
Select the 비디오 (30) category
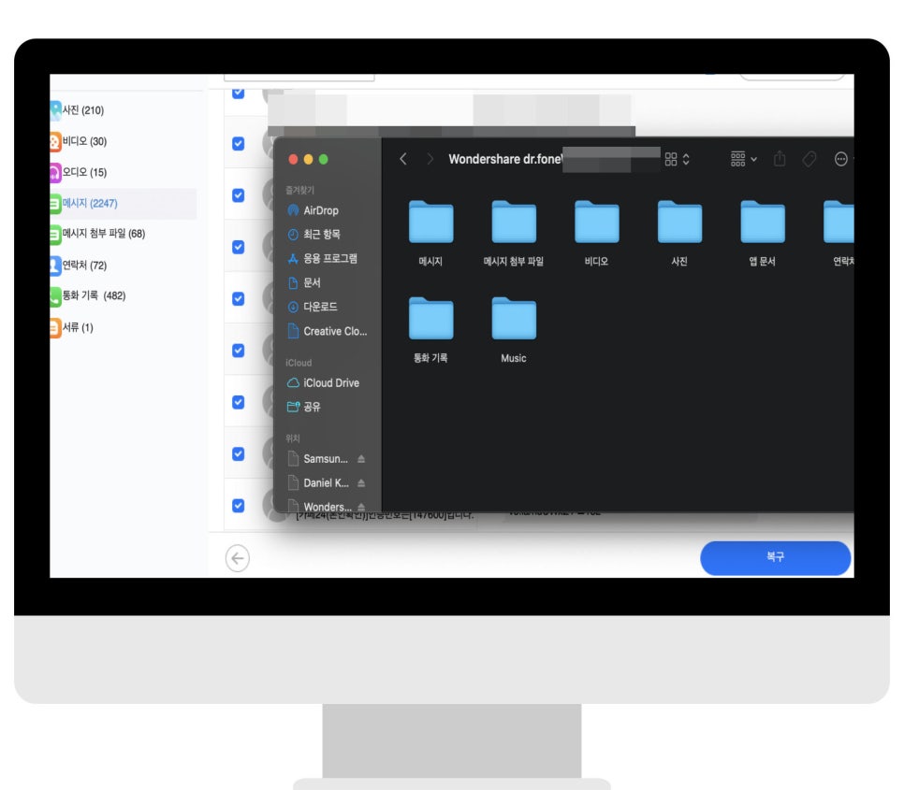pyautogui.click(x=79, y=141)
